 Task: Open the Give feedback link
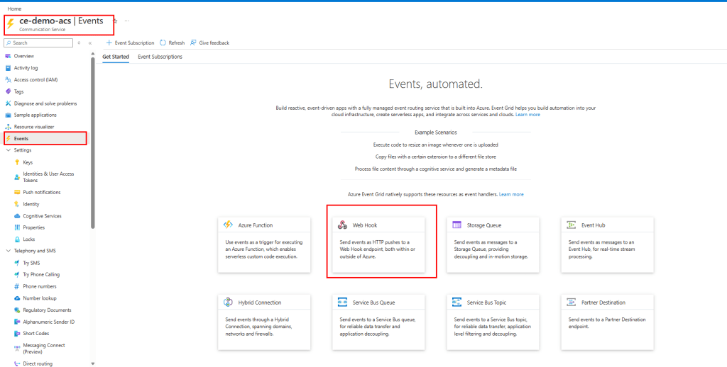(x=209, y=43)
